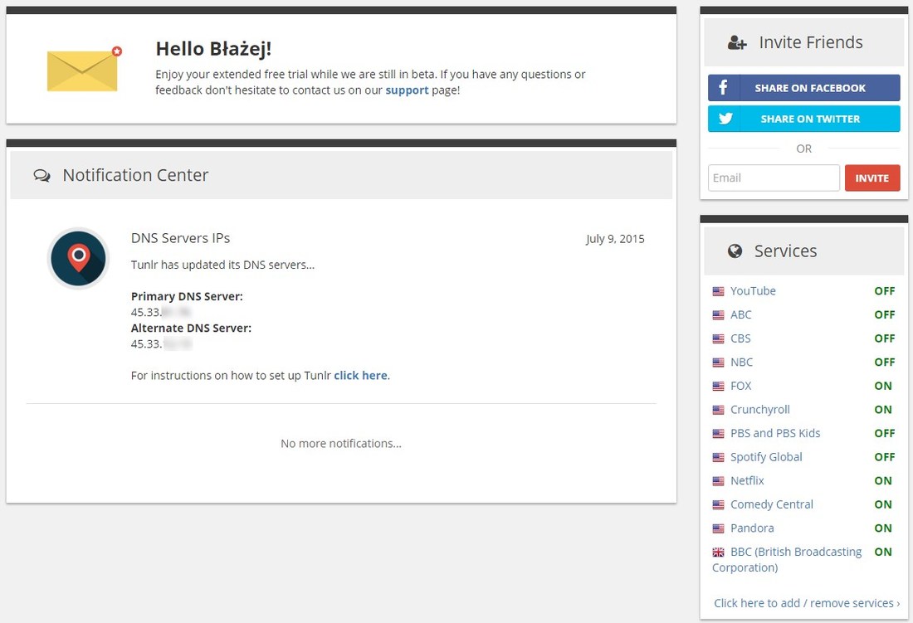Click the ON status for Pandora
The height and width of the screenshot is (623, 913).
pyautogui.click(x=883, y=528)
